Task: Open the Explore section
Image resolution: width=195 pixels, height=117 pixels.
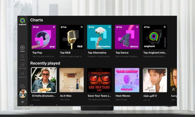Action: [22, 49]
